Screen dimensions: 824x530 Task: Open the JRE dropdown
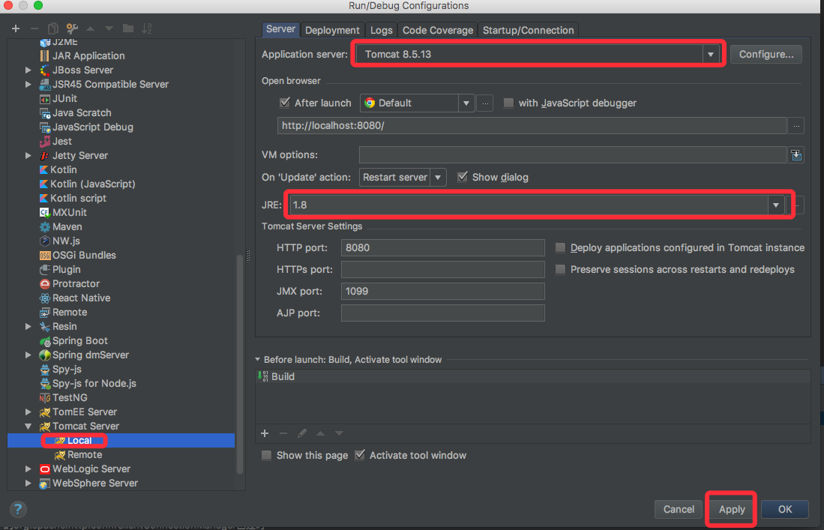click(776, 205)
